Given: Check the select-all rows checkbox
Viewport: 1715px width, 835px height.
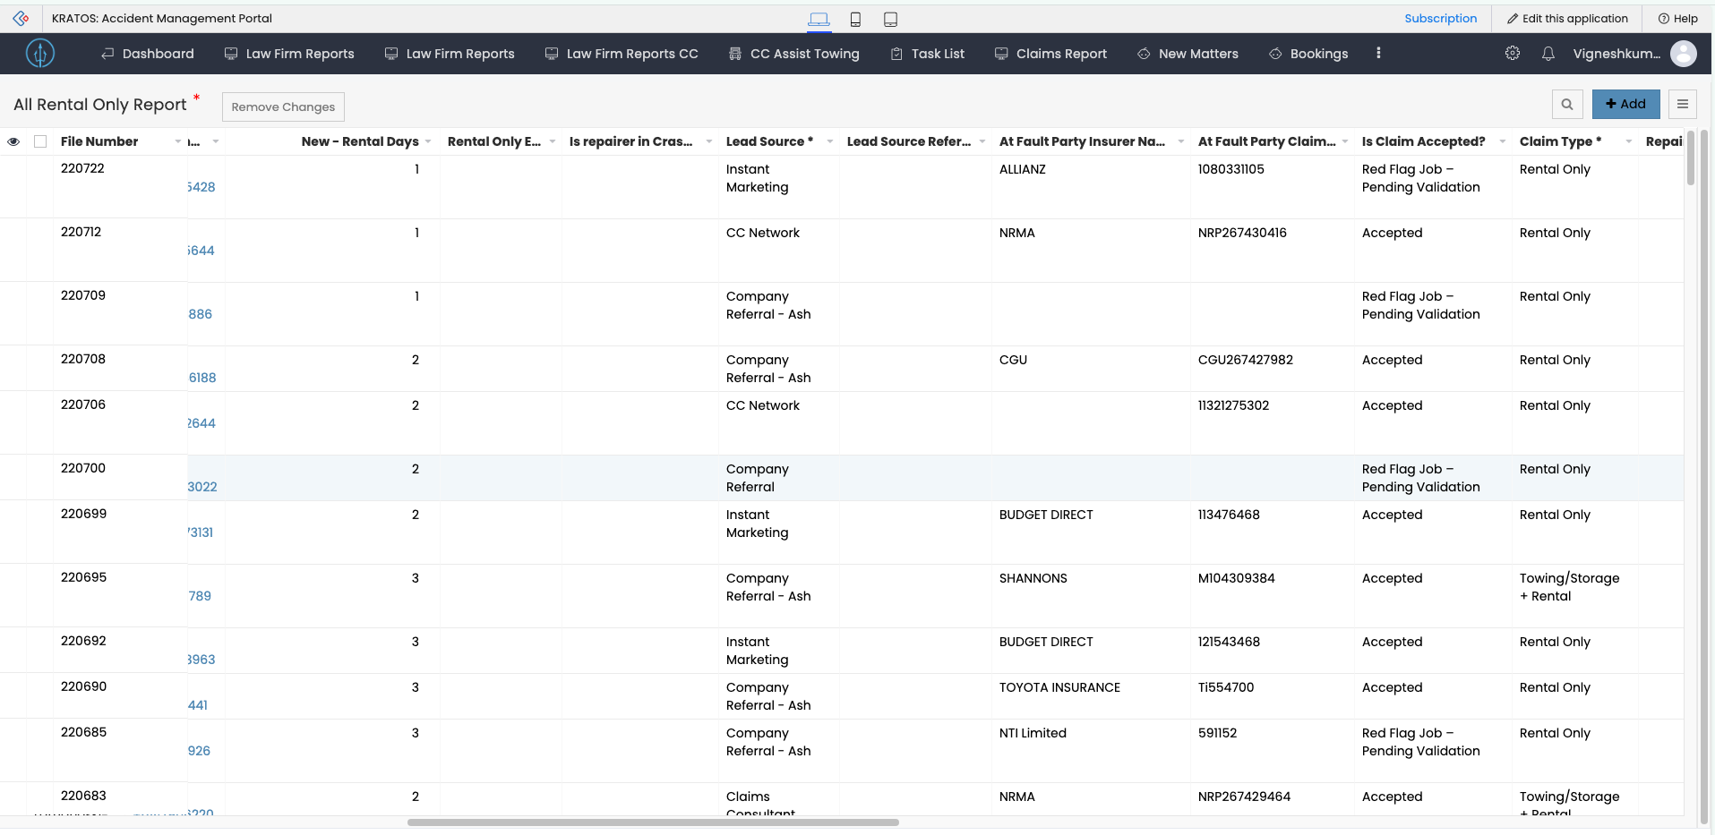Looking at the screenshot, I should point(40,141).
